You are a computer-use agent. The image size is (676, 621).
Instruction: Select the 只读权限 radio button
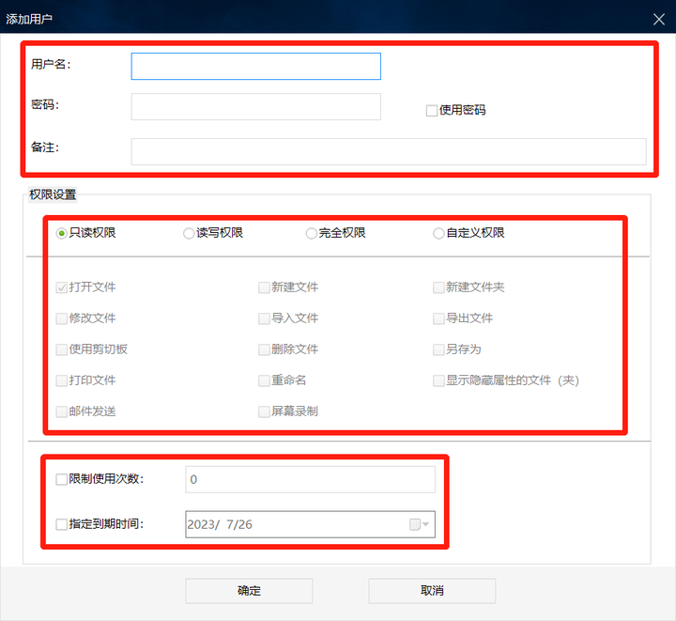pos(62,233)
